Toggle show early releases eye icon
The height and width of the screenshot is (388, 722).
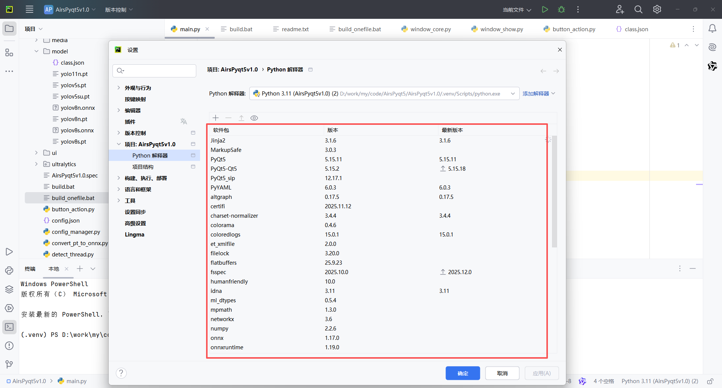[254, 118]
